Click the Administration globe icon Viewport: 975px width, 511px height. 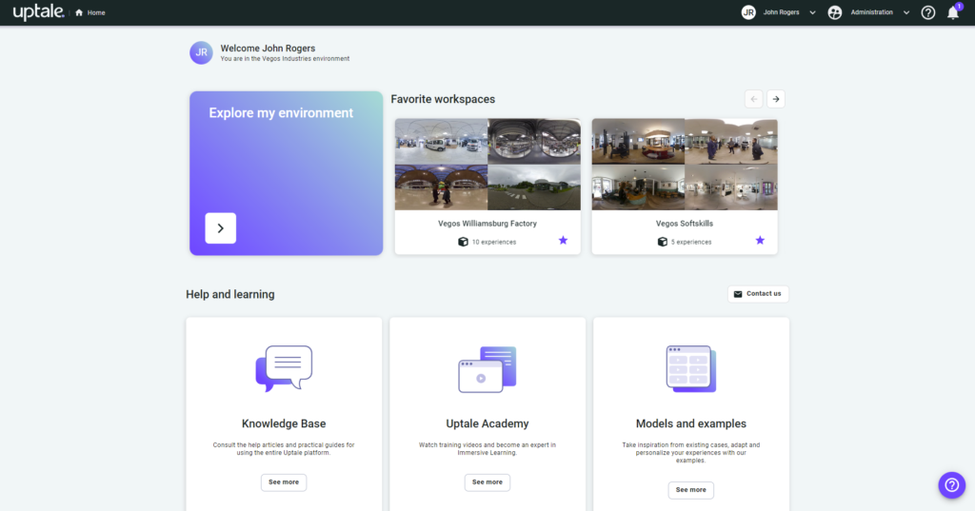pos(835,12)
